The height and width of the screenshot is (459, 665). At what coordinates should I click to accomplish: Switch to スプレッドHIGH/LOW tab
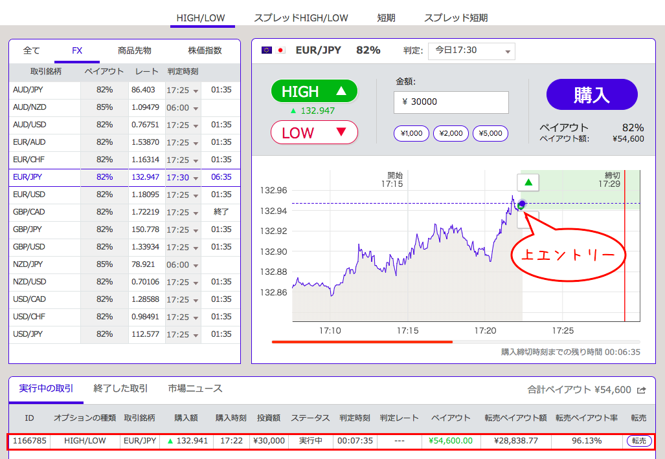pos(301,18)
